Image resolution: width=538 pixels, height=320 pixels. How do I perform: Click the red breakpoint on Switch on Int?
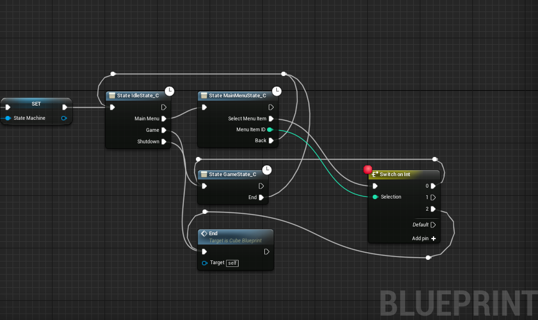point(367,170)
